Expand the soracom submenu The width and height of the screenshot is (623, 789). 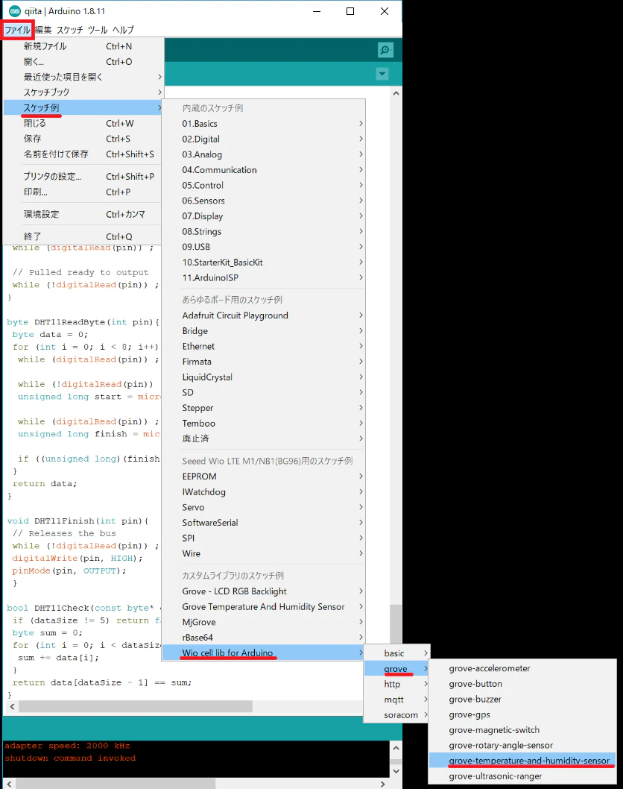point(396,715)
